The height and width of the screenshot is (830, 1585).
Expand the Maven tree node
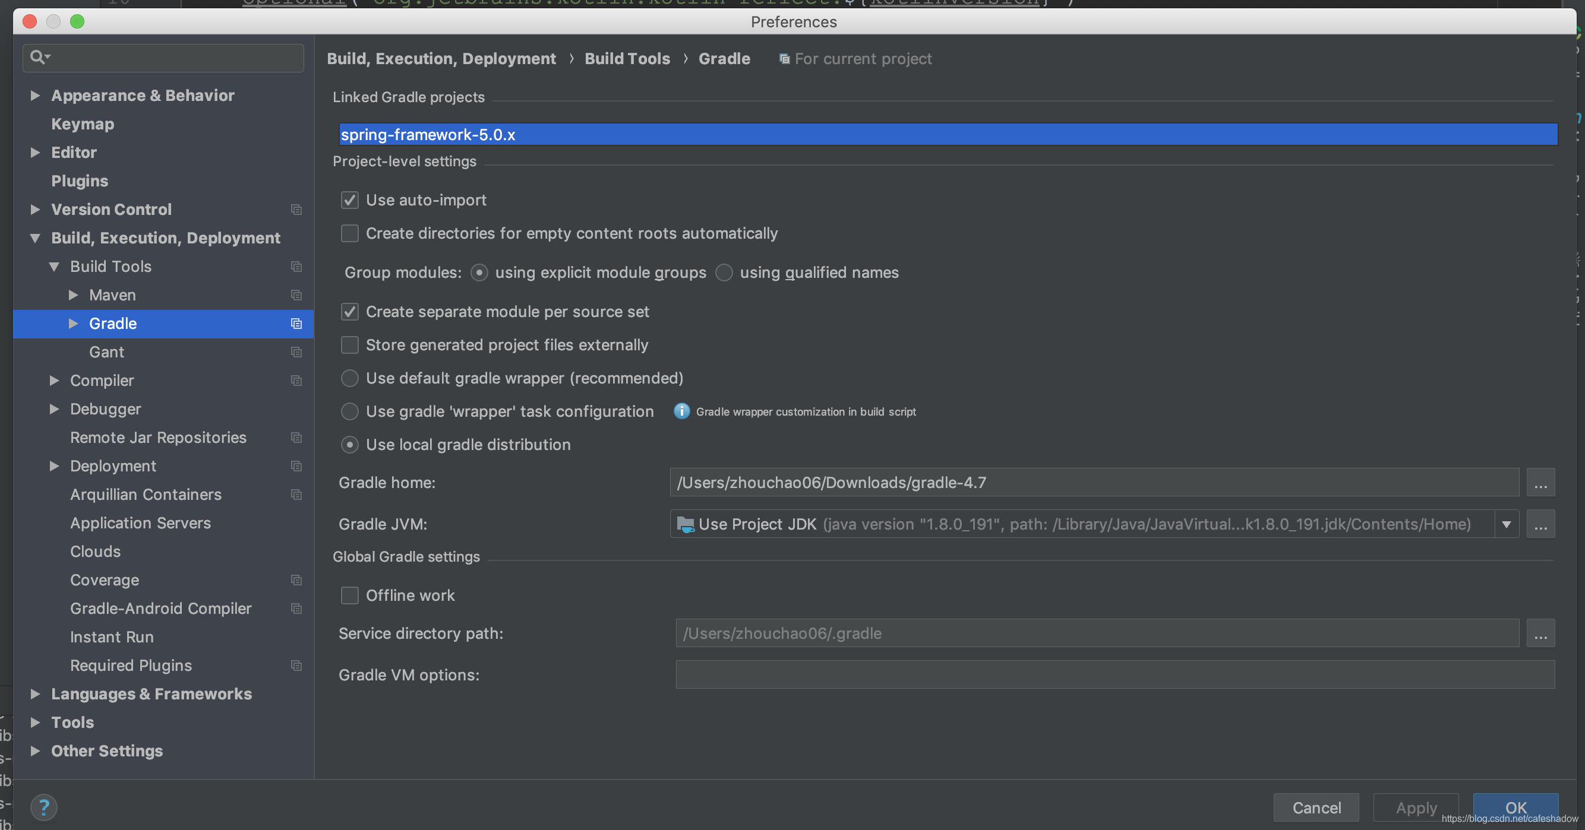[73, 295]
